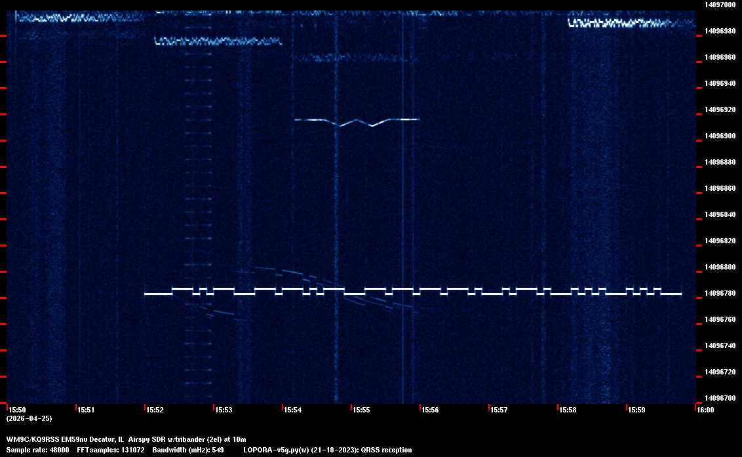This screenshot has height=457, width=742.
Task: Click the LOPORA-v5g.py QRSS reception text
Action: 328,450
